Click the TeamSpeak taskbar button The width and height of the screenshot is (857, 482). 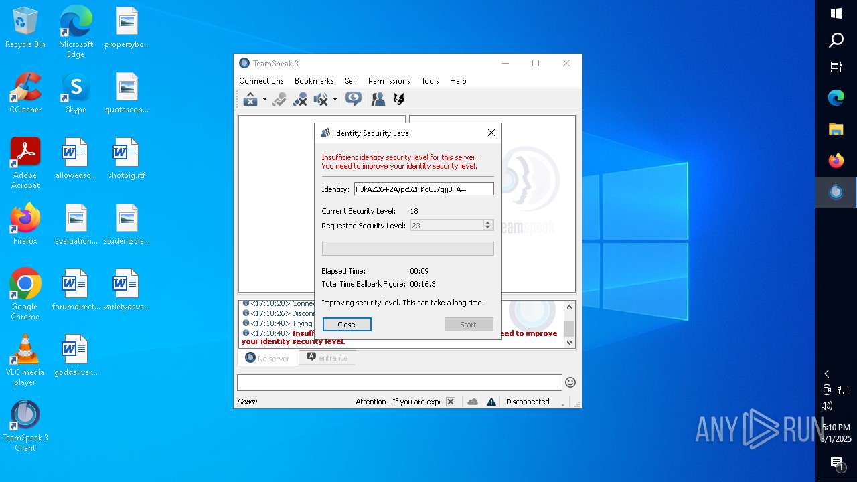click(x=836, y=192)
